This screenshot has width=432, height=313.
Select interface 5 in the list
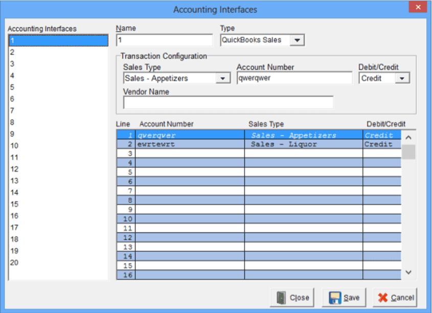coord(58,87)
